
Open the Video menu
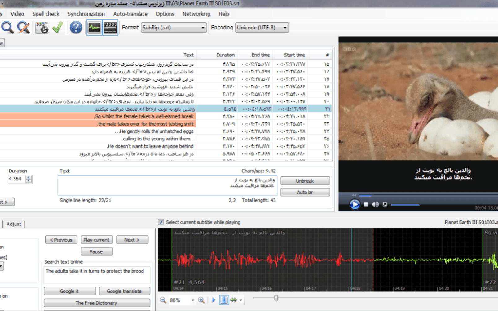click(x=17, y=14)
